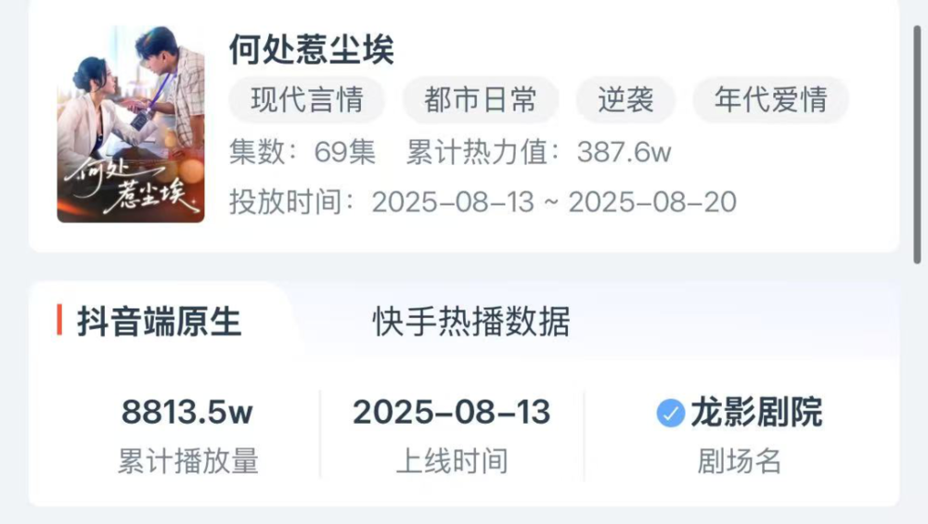
Task: Click the red marker beside 抖音端原生
Action: tap(59, 321)
